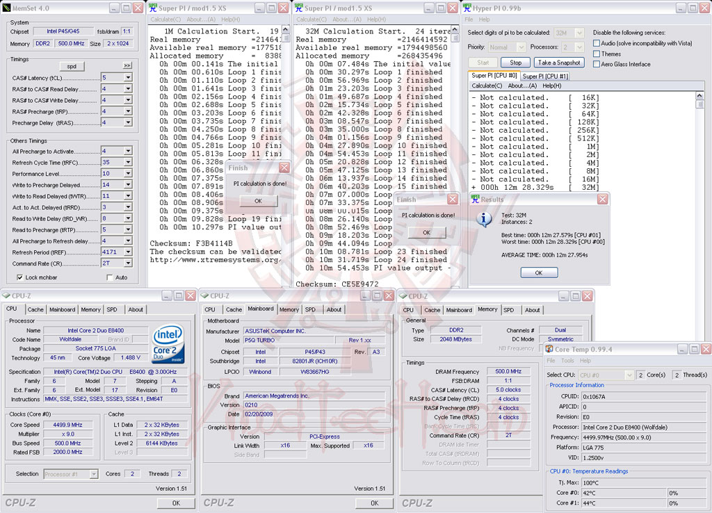Click the Results dialog title icon
This screenshot has height=513, width=712.
pos(475,199)
